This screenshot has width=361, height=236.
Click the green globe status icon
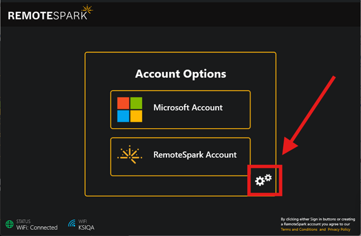(x=9, y=224)
